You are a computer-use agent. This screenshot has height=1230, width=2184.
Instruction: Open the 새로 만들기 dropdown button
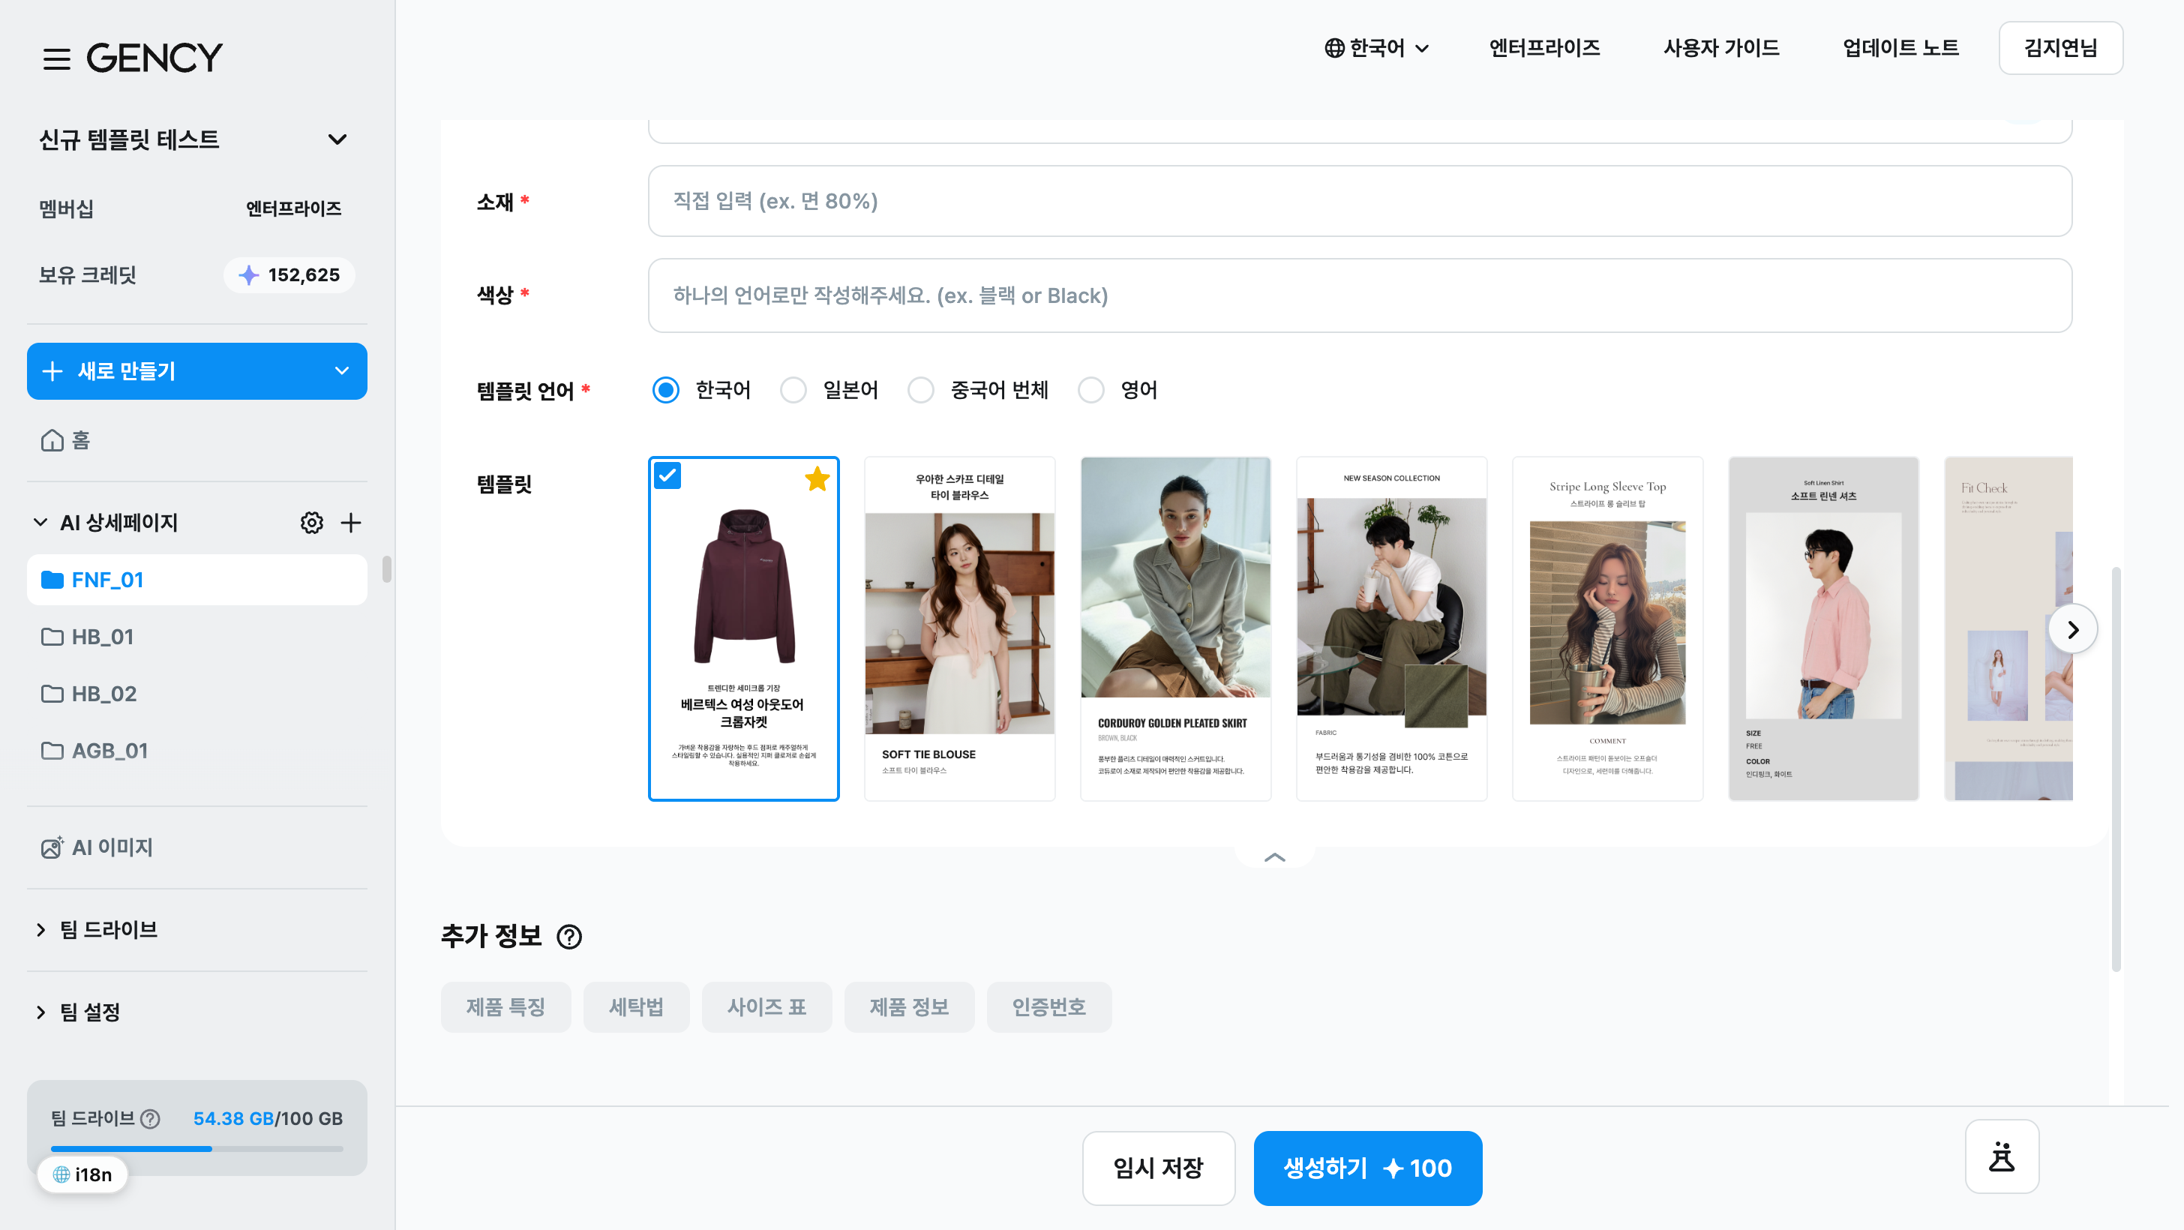pyautogui.click(x=196, y=371)
